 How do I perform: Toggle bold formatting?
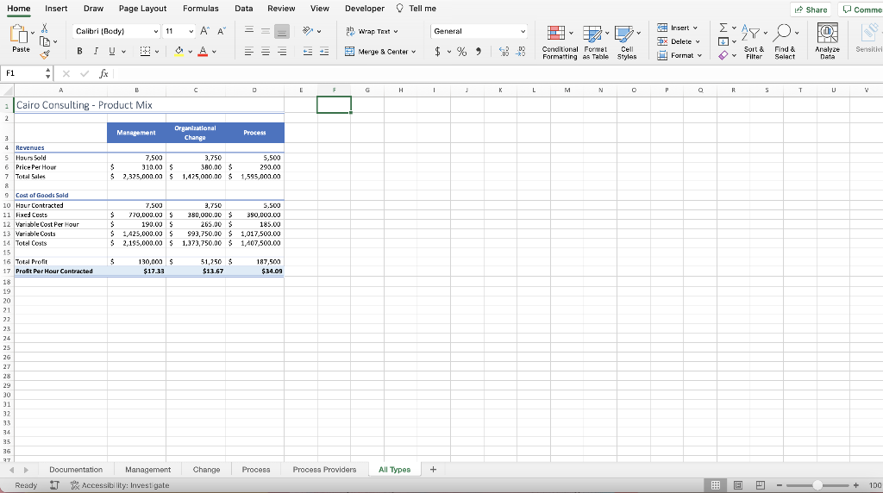[x=79, y=51]
